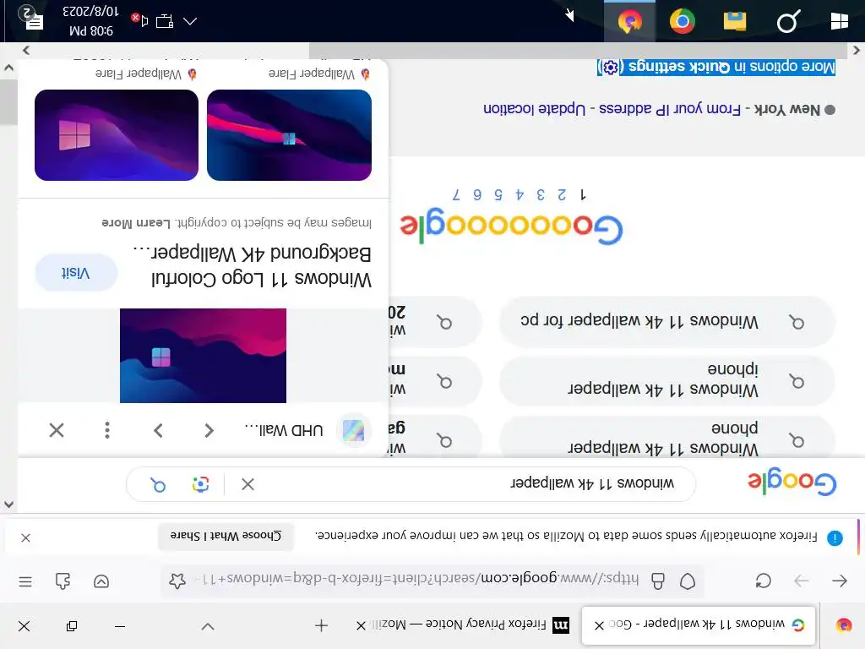The image size is (865, 649).
Task: Open network tray icon
Action: (x=165, y=21)
